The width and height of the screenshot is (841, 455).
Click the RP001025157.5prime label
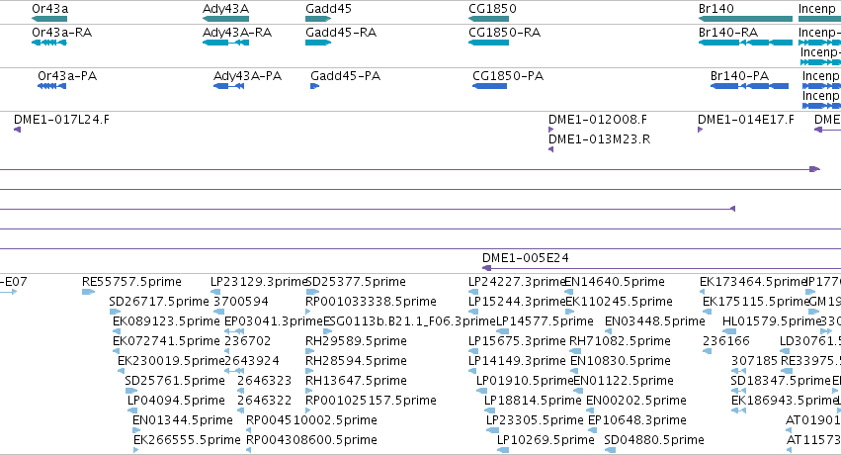371,401
